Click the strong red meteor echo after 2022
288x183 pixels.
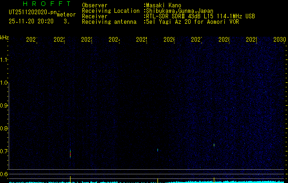[71, 154]
